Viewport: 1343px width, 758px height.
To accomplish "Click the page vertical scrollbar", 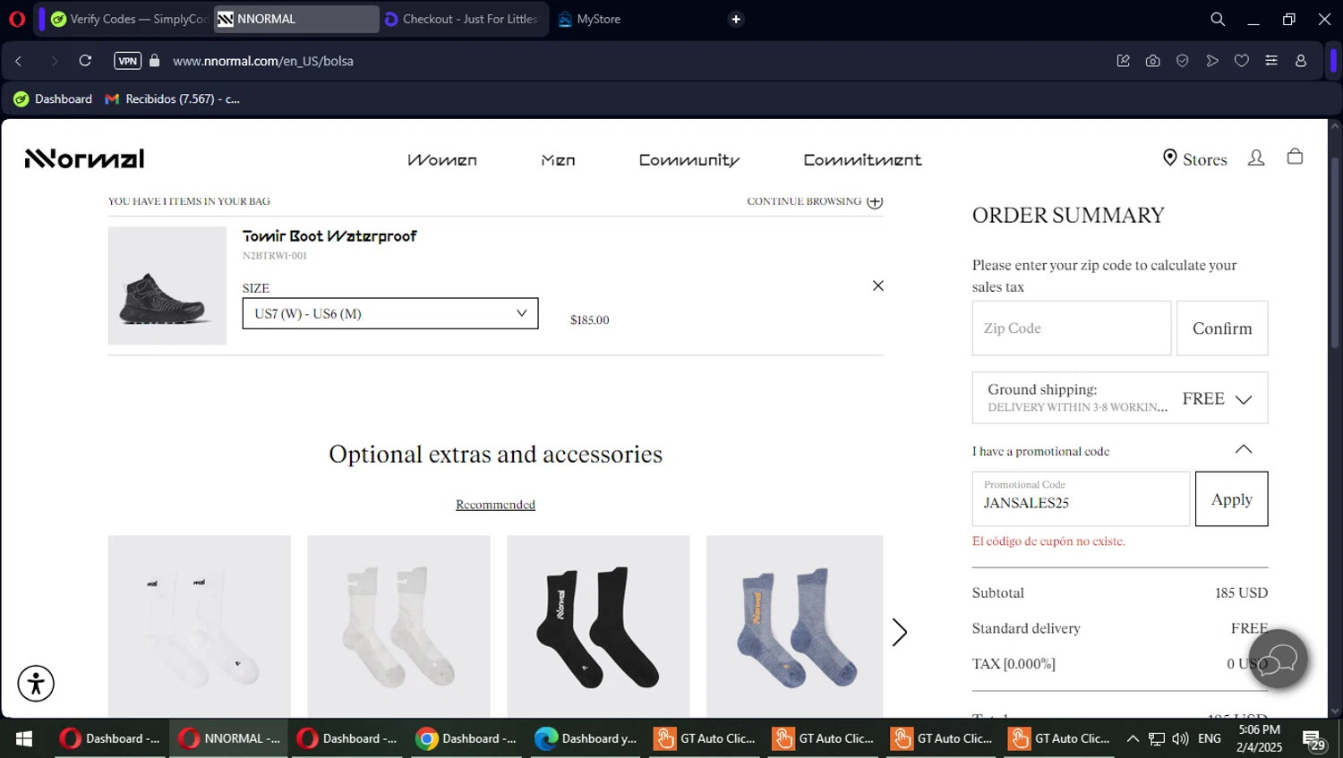I will click(x=1334, y=253).
